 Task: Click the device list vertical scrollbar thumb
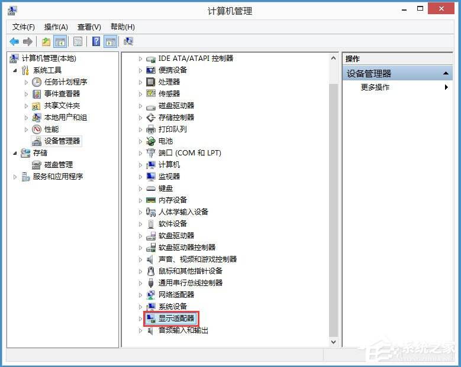coord(333,210)
